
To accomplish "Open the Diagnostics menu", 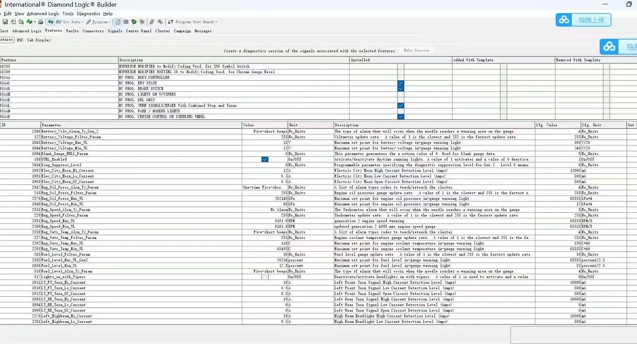I will [x=88, y=14].
